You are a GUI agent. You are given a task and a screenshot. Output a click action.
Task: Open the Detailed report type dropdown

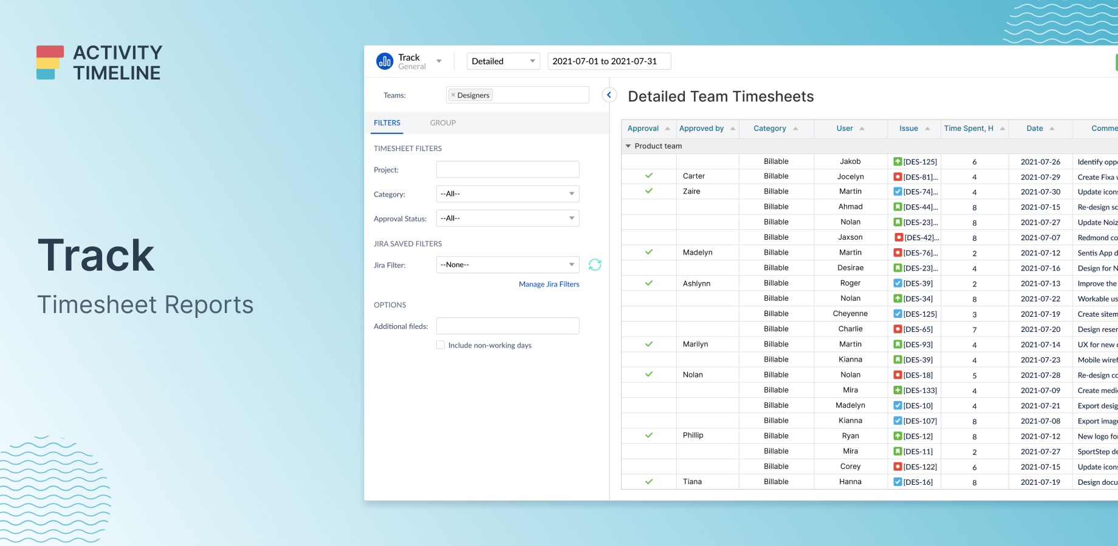503,61
